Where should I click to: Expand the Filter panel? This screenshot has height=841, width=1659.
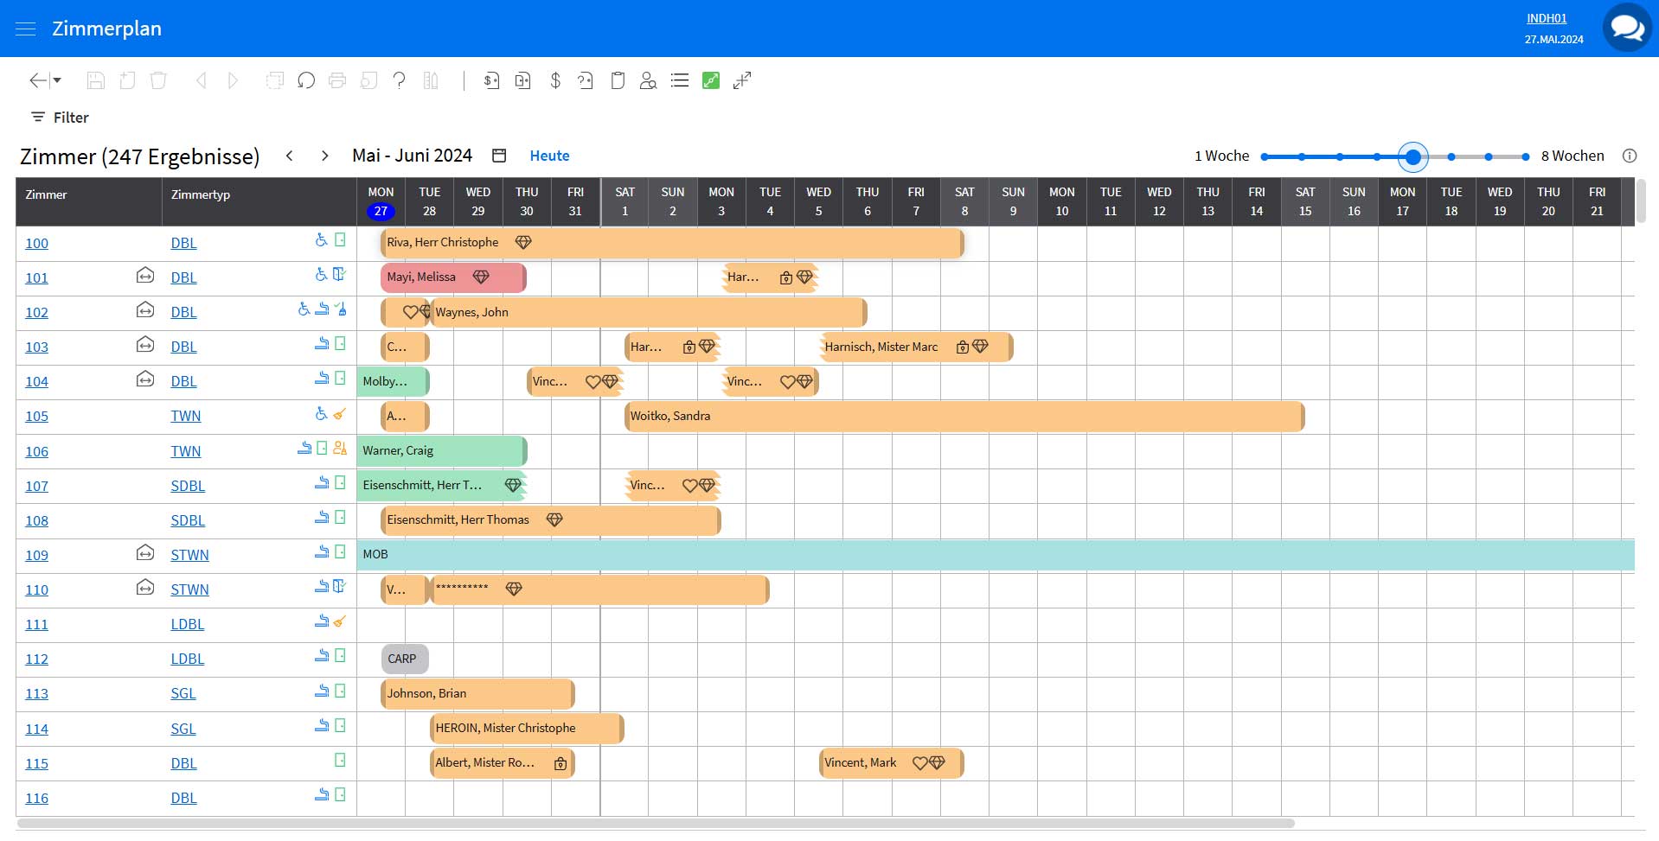click(61, 118)
